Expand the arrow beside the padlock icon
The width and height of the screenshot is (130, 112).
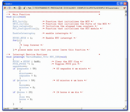coord(26,8)
